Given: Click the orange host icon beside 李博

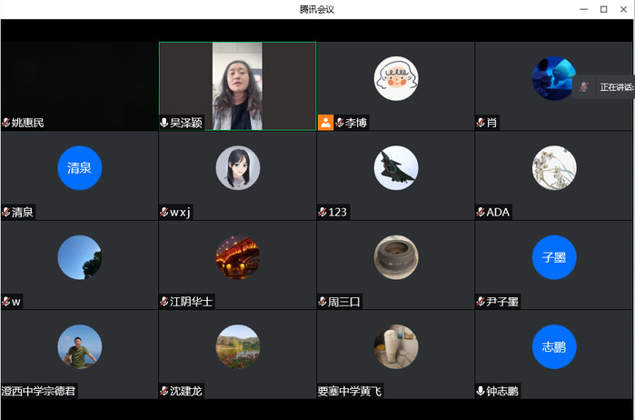Looking at the screenshot, I should click(325, 123).
